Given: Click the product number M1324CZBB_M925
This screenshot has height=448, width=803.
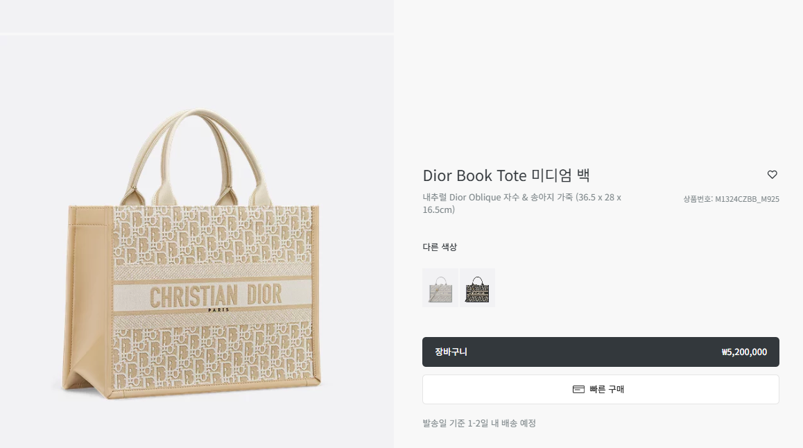Looking at the screenshot, I should pyautogui.click(x=748, y=199).
